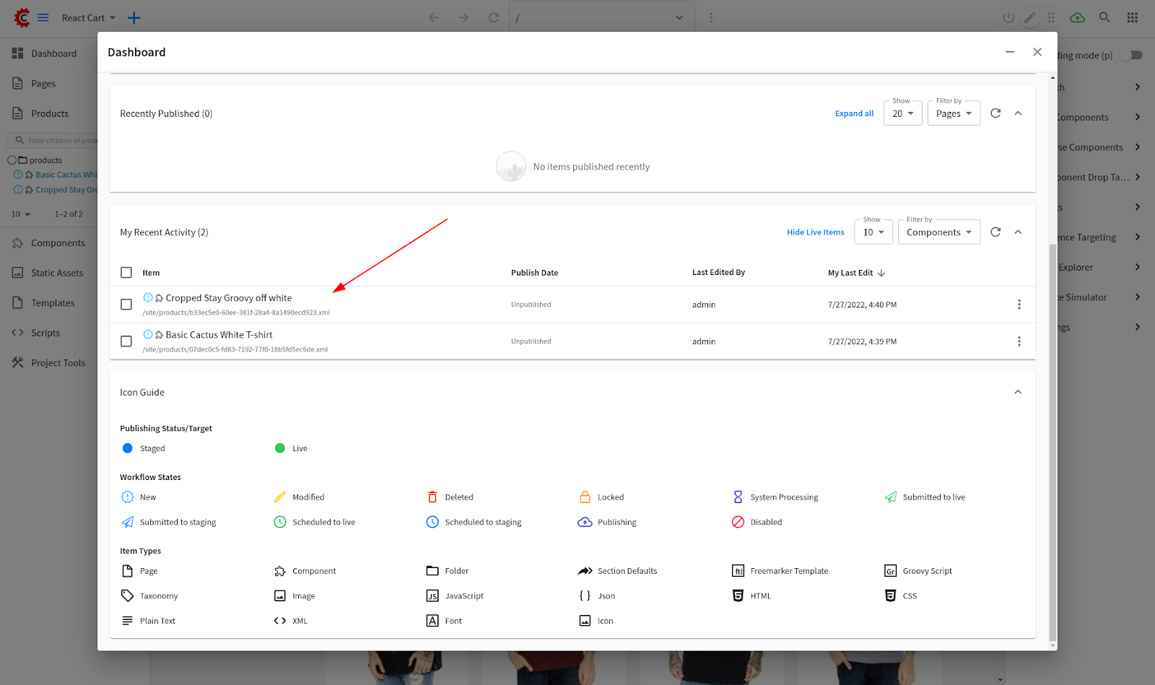Click the blue plus create icon

pos(134,17)
